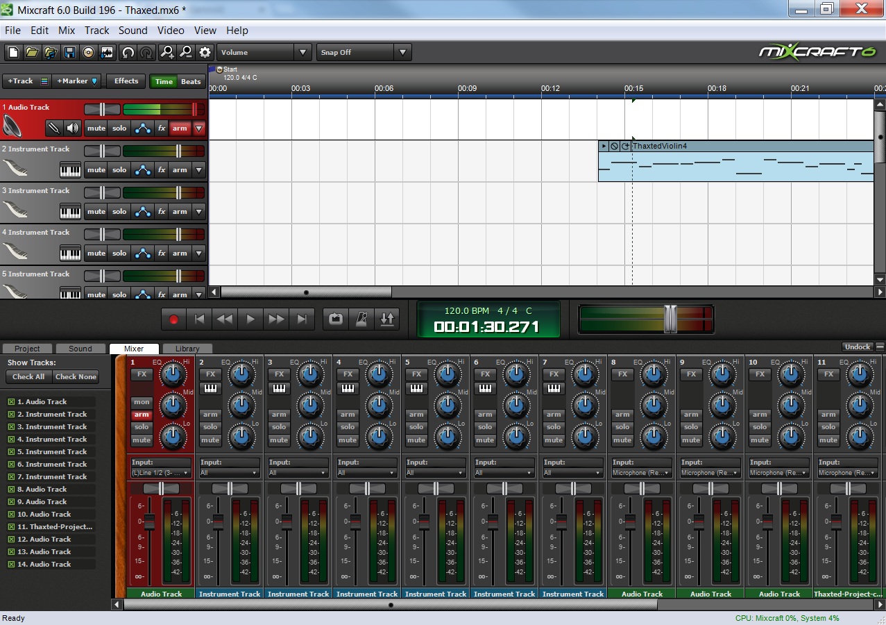Screen dimensions: 886x625
Task: Solo mixer channel 2
Action: pyautogui.click(x=210, y=427)
